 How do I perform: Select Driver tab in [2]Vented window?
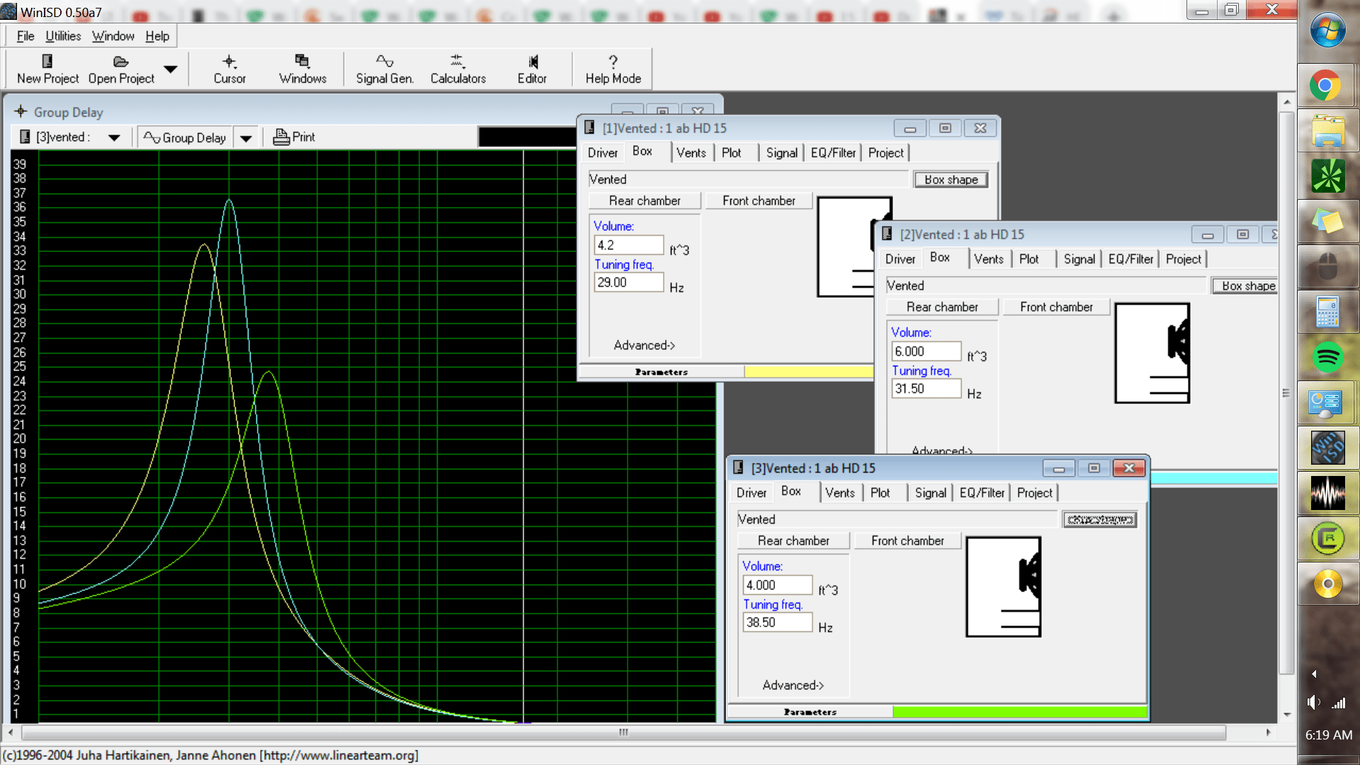pyautogui.click(x=900, y=259)
